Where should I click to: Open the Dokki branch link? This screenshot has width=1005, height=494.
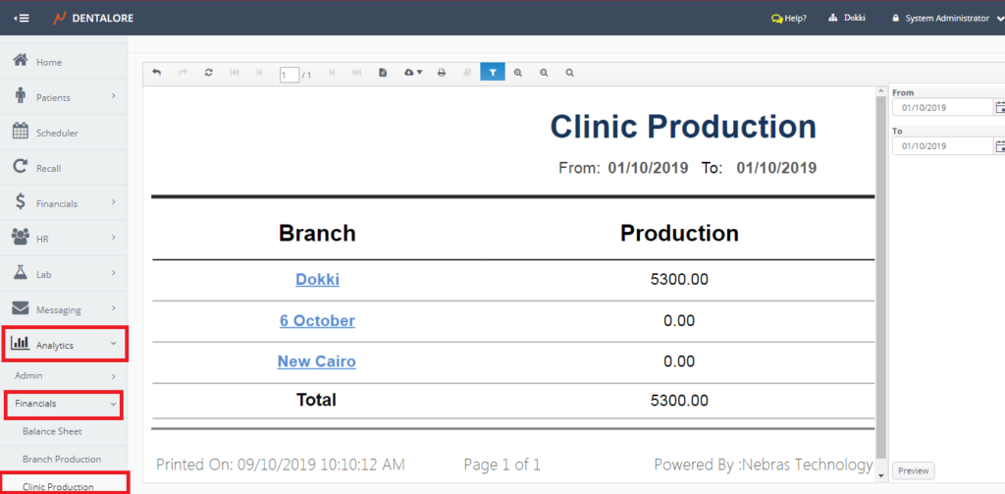point(317,280)
